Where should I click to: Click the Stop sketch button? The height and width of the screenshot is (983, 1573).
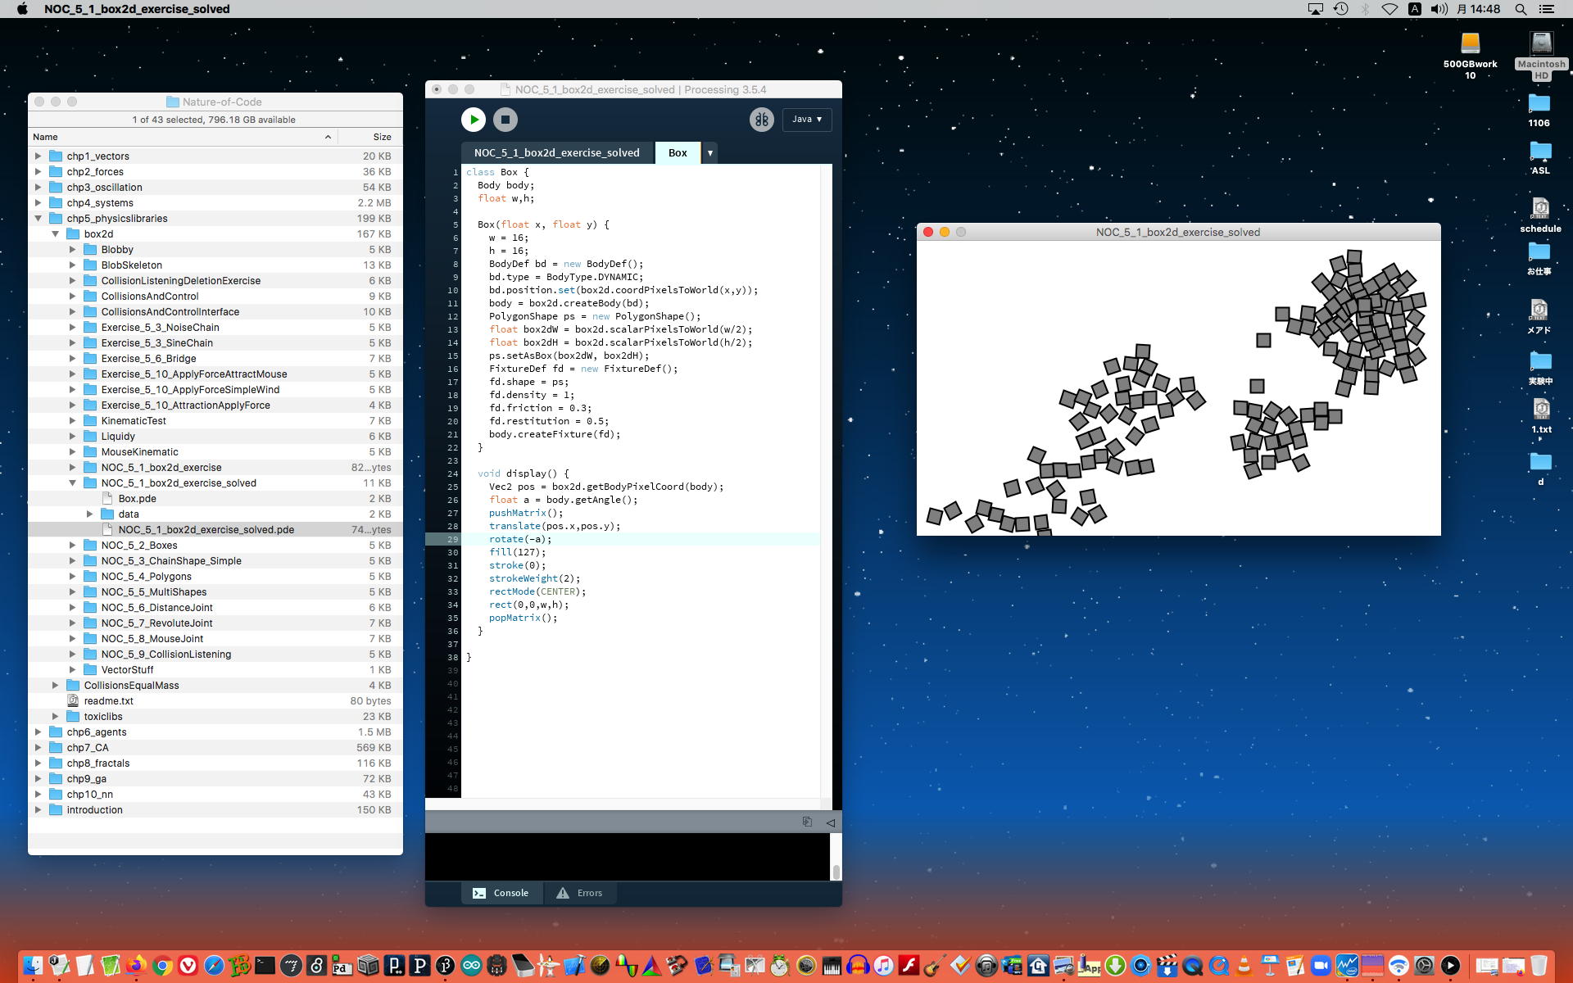point(505,120)
